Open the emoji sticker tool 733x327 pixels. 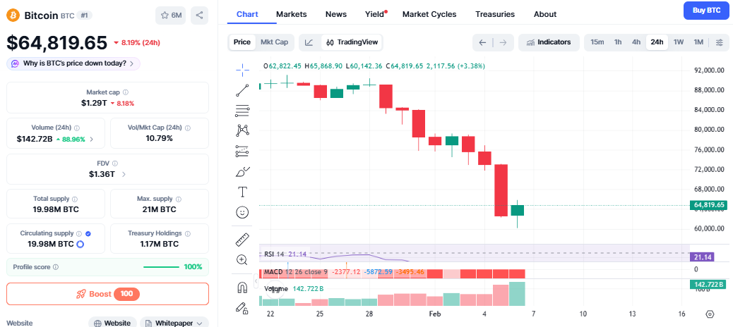click(242, 212)
